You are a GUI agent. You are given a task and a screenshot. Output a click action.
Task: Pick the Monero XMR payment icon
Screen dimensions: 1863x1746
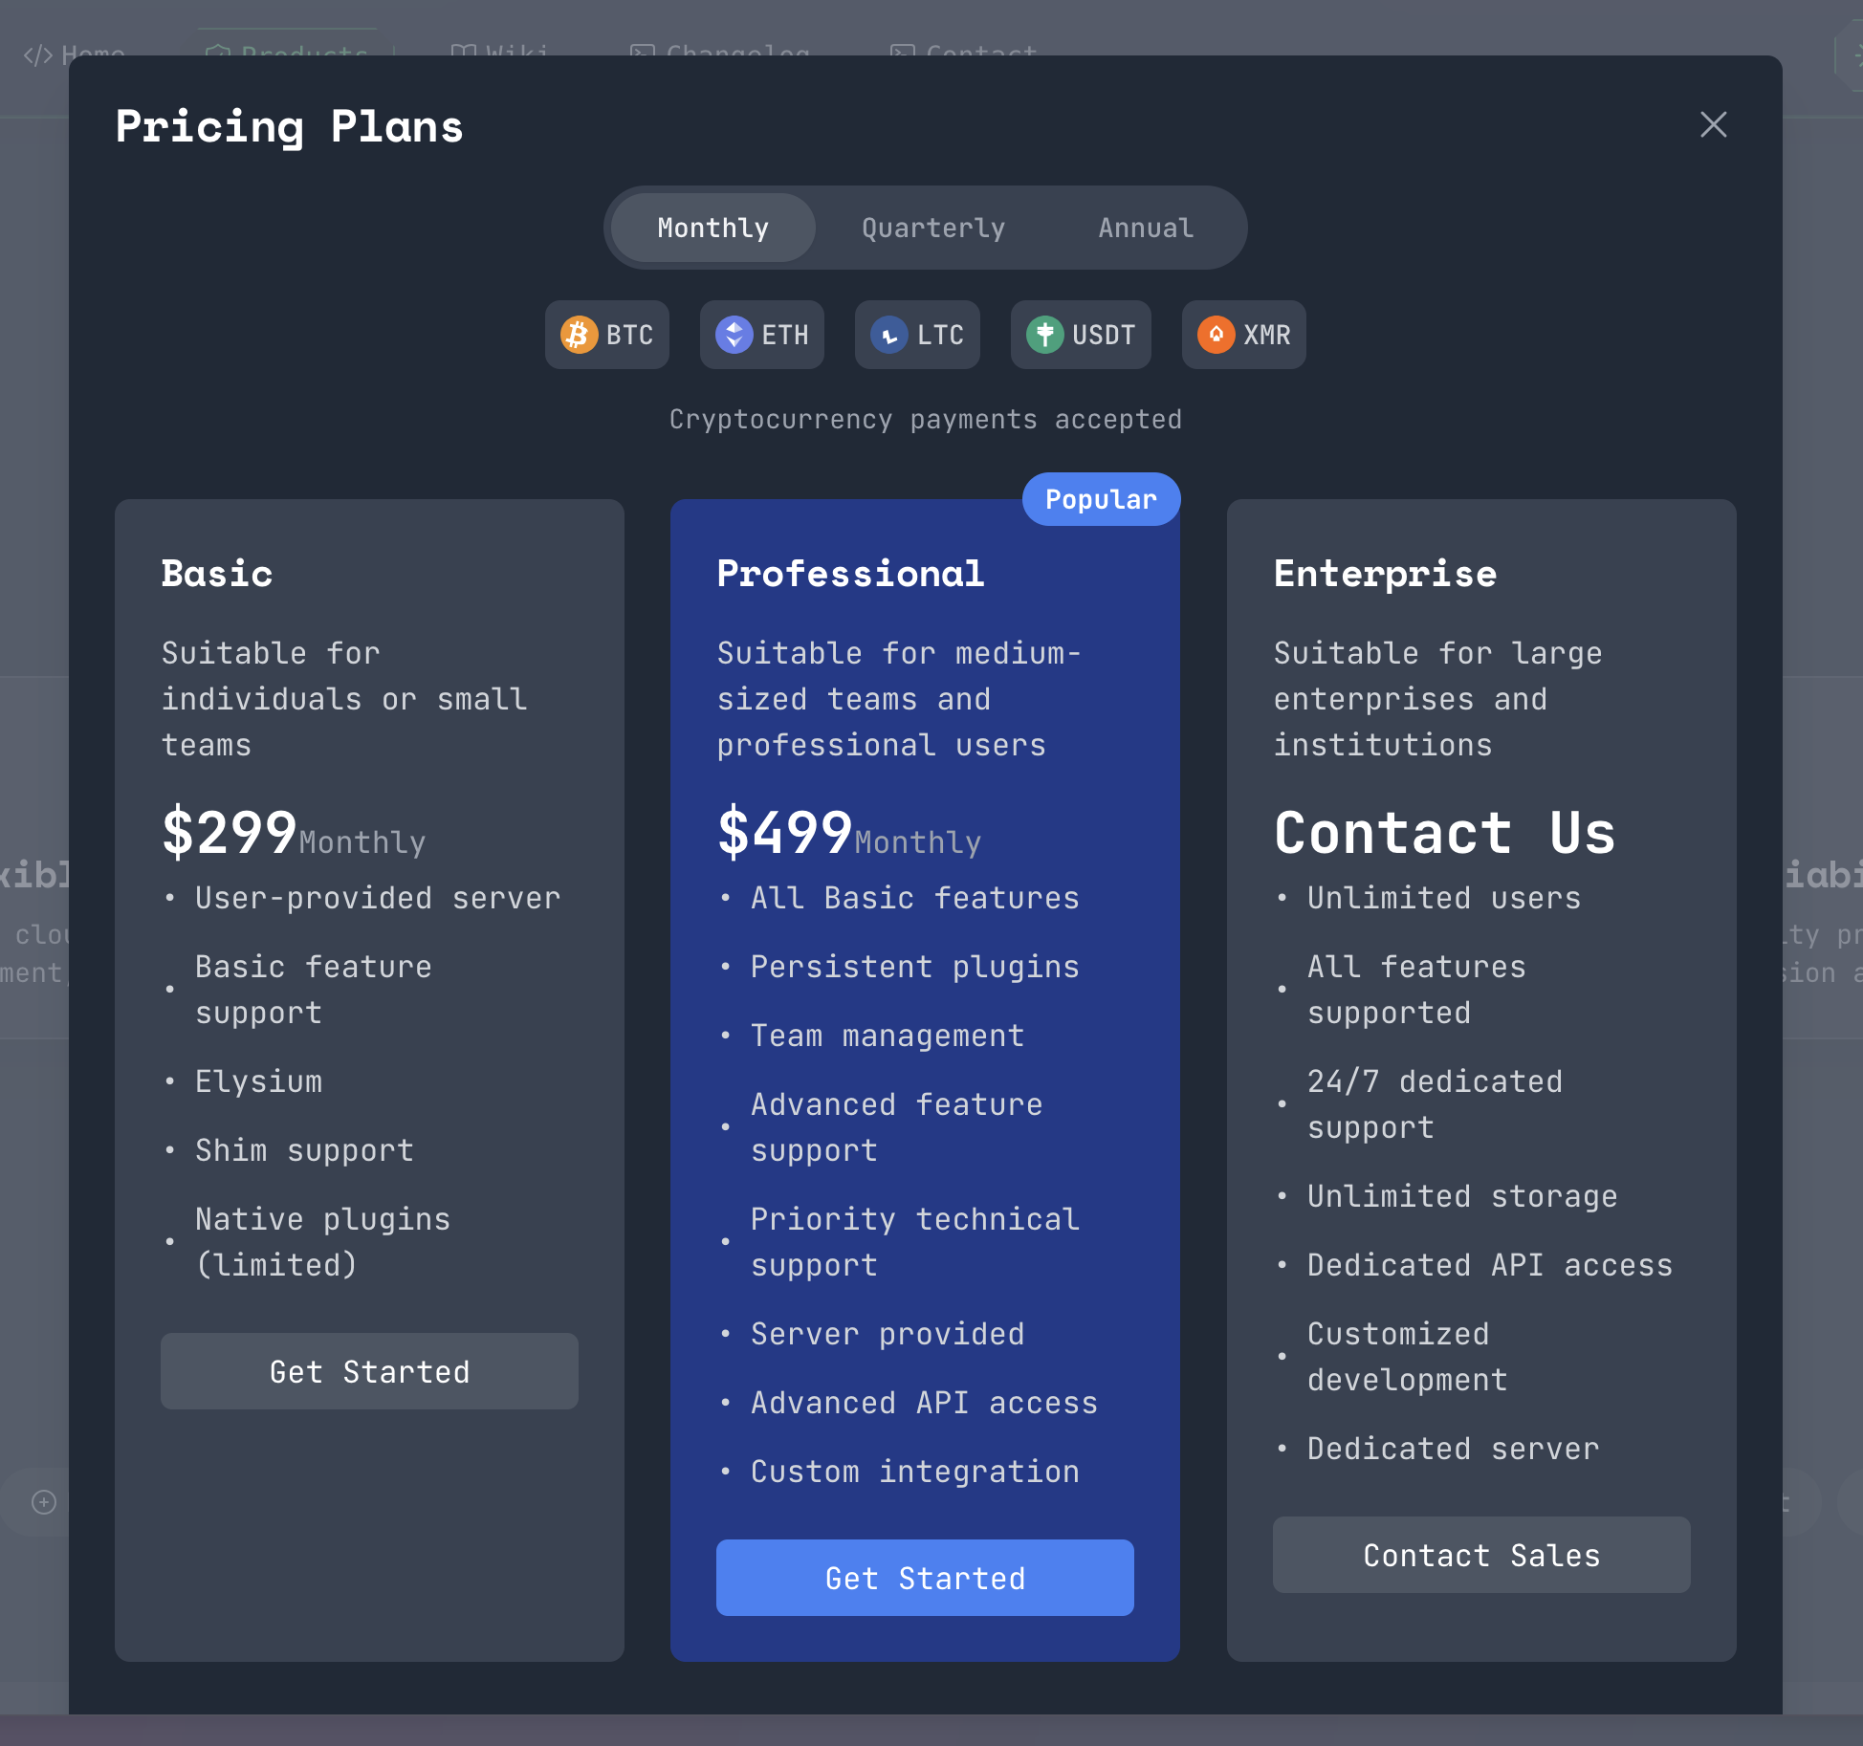(x=1243, y=335)
